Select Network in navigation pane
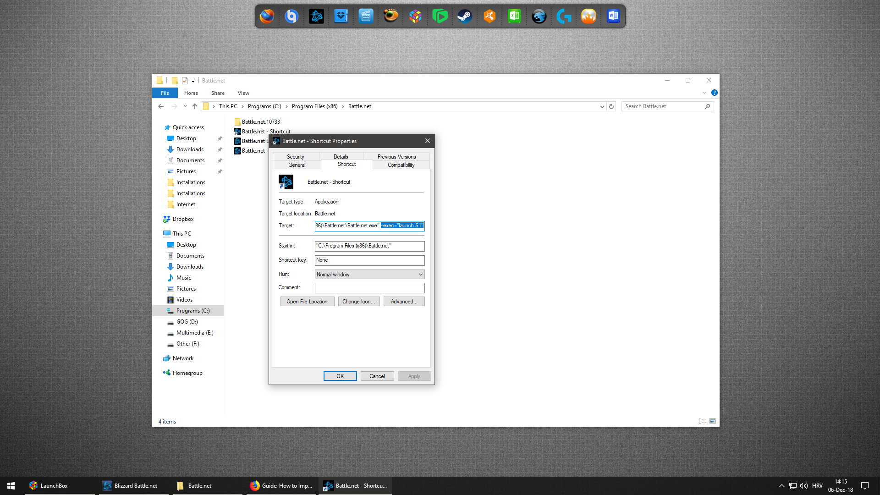 (x=183, y=358)
